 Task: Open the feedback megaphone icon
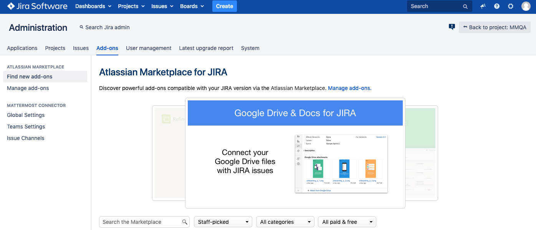click(483, 6)
